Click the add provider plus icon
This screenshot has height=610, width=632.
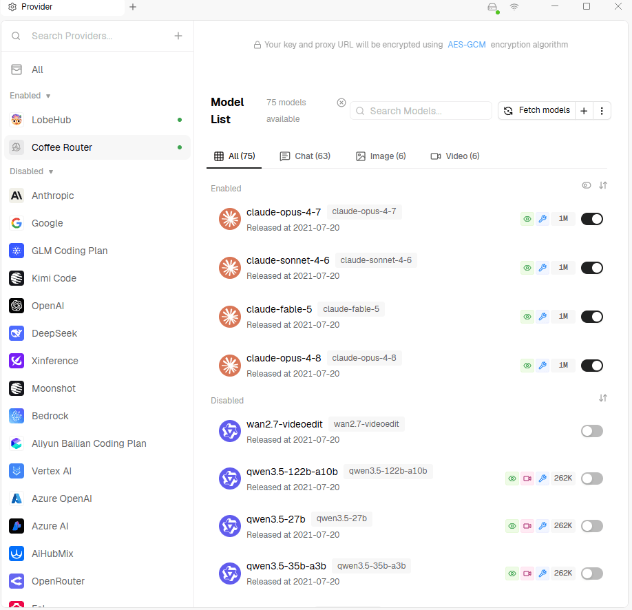[178, 36]
